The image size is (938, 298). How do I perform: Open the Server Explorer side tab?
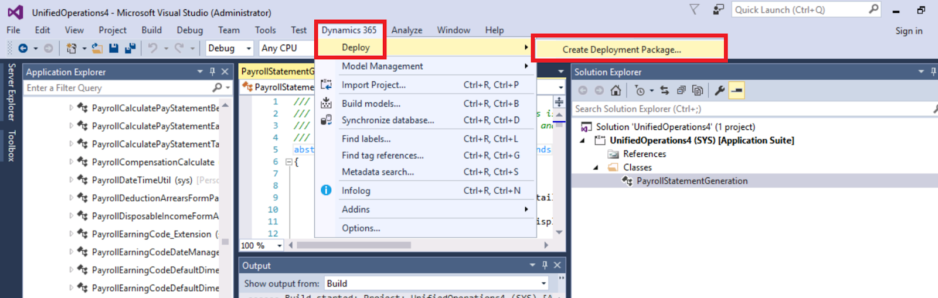pyautogui.click(x=11, y=92)
